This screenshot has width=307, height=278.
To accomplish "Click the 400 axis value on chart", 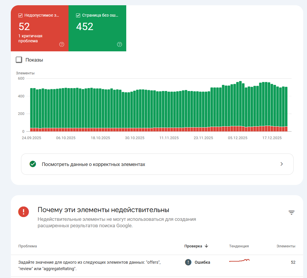I will [x=21, y=96].
